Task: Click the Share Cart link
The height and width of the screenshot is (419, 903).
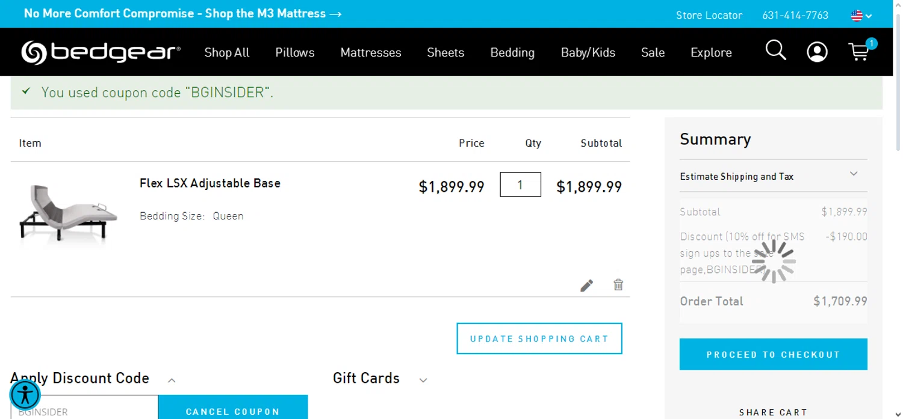Action: click(774, 412)
